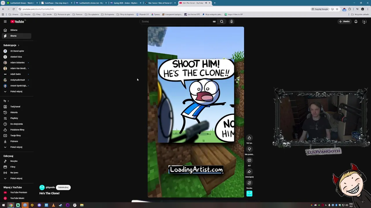The height and width of the screenshot is (208, 371).
Task: Bookmark this page with the star
Action: click(337, 9)
